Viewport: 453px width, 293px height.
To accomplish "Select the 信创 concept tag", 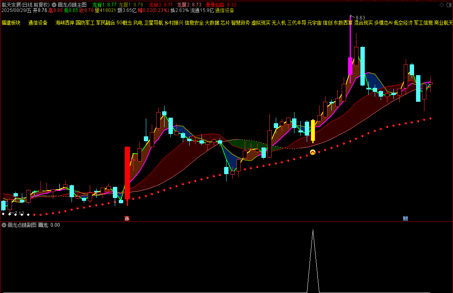I will coord(327,23).
